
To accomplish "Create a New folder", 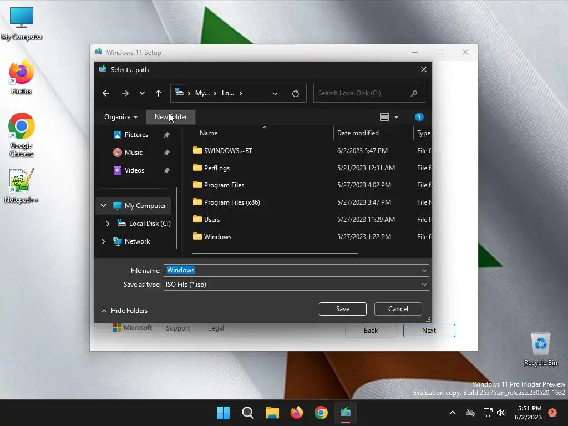I will (x=171, y=117).
